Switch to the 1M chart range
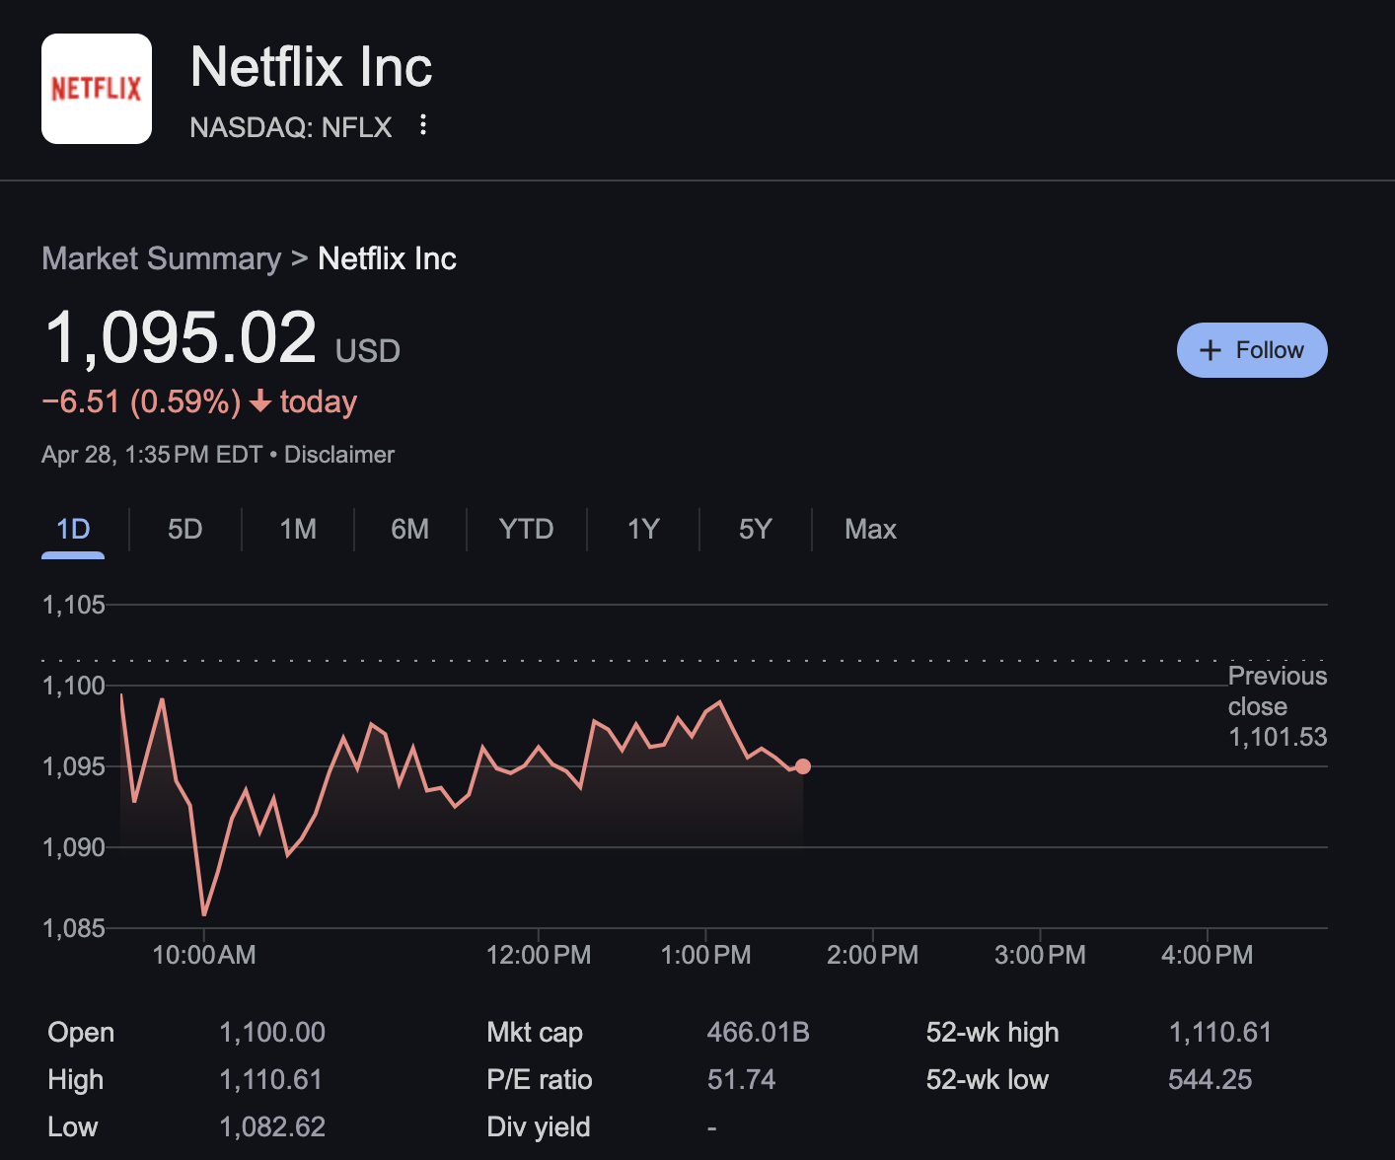Viewport: 1395px width, 1160px height. pyautogui.click(x=298, y=530)
